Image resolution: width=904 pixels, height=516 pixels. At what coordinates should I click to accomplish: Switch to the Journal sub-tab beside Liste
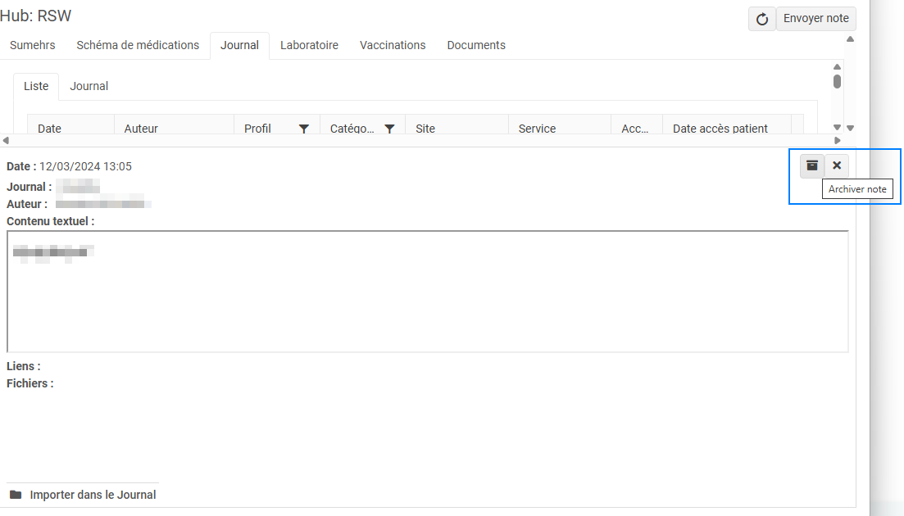click(x=89, y=86)
